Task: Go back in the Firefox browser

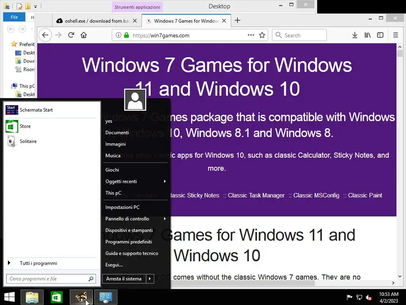Action: pyautogui.click(x=45, y=35)
